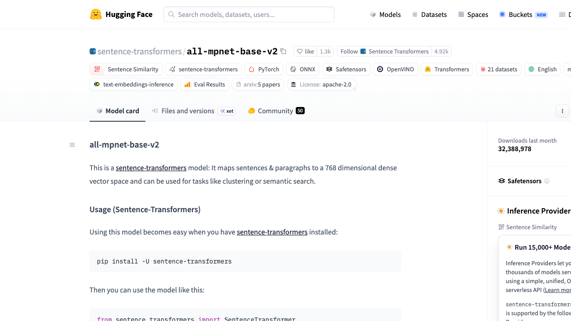Screen dimensions: 571x321
Task: Click the Safetensors info icon
Action: 547,181
